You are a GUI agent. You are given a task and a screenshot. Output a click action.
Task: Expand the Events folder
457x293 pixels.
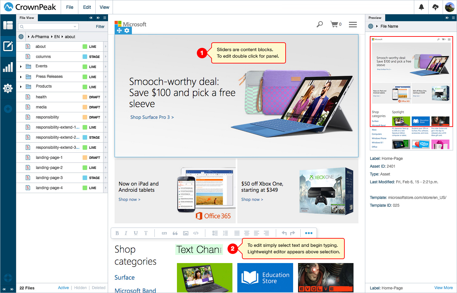(21, 66)
